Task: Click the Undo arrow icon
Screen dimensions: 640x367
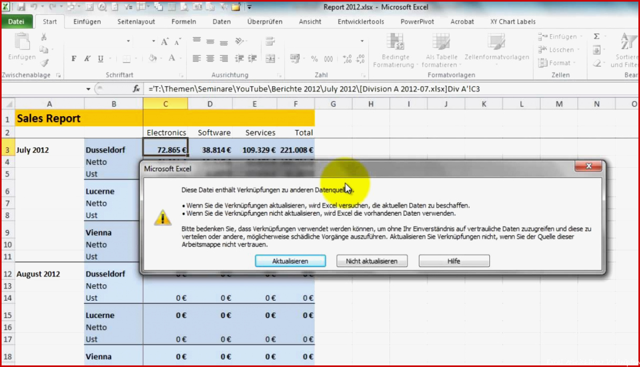Action: click(34, 7)
